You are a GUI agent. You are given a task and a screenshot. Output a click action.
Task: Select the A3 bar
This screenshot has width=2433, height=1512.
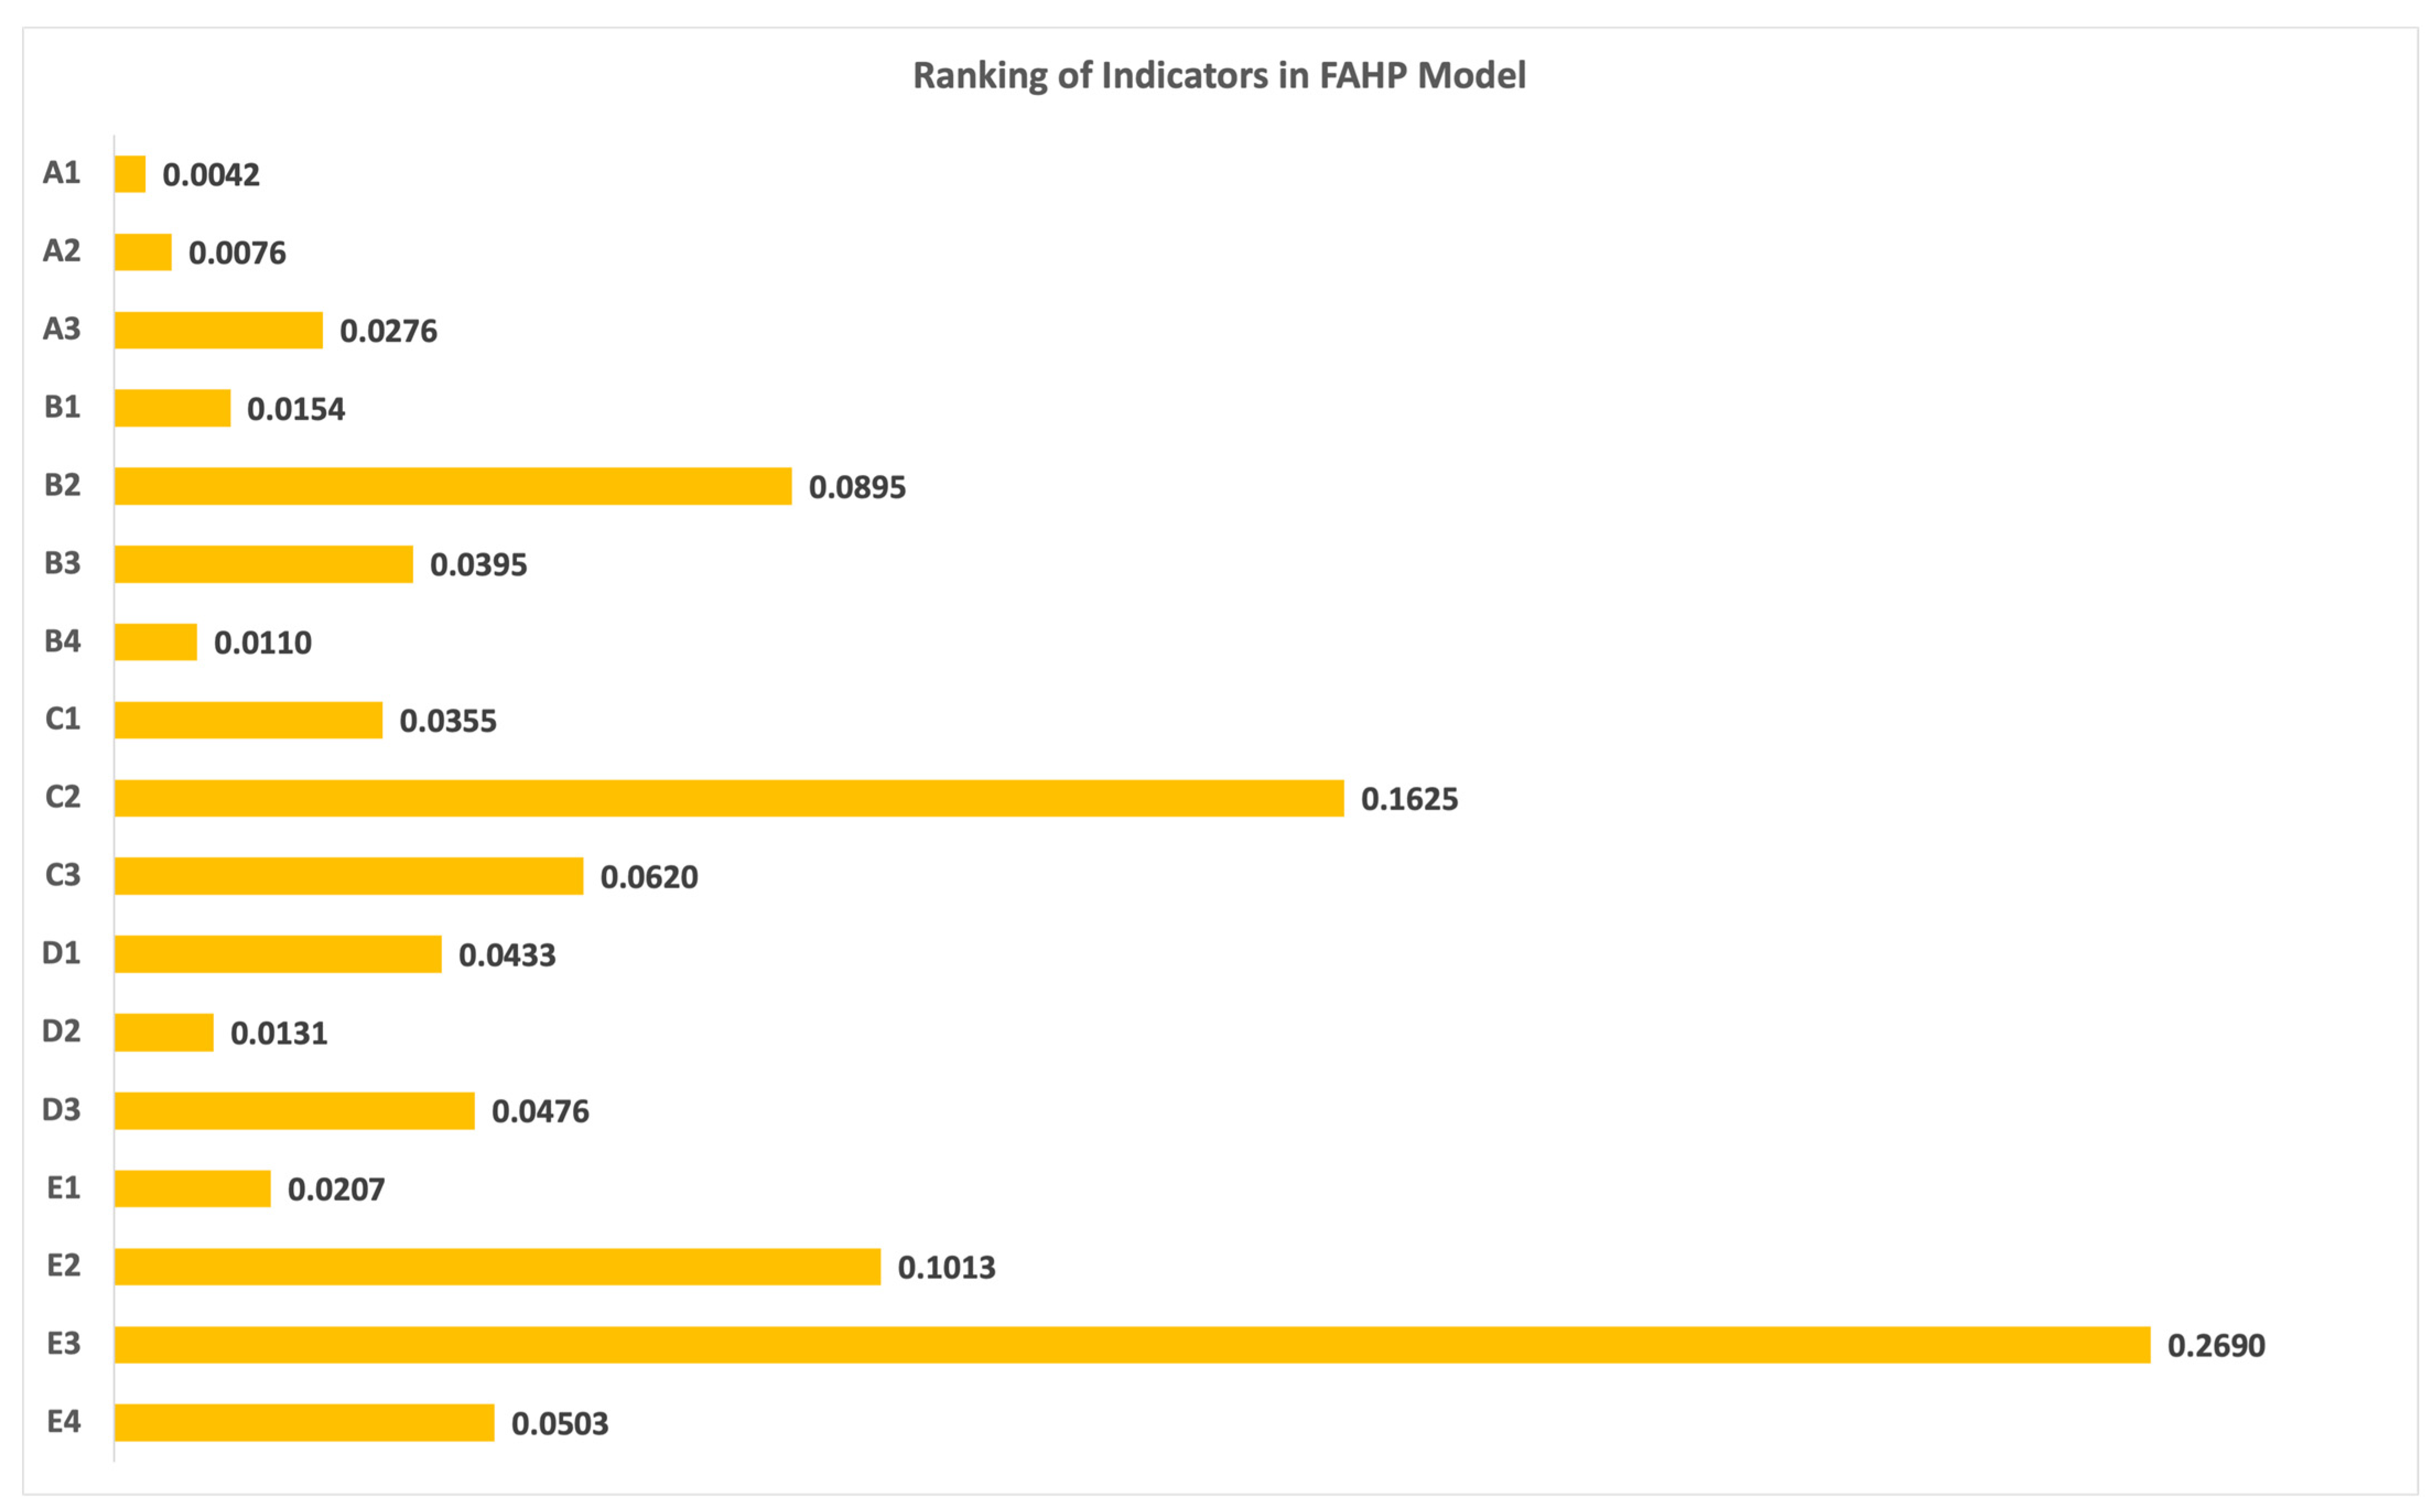tap(218, 330)
